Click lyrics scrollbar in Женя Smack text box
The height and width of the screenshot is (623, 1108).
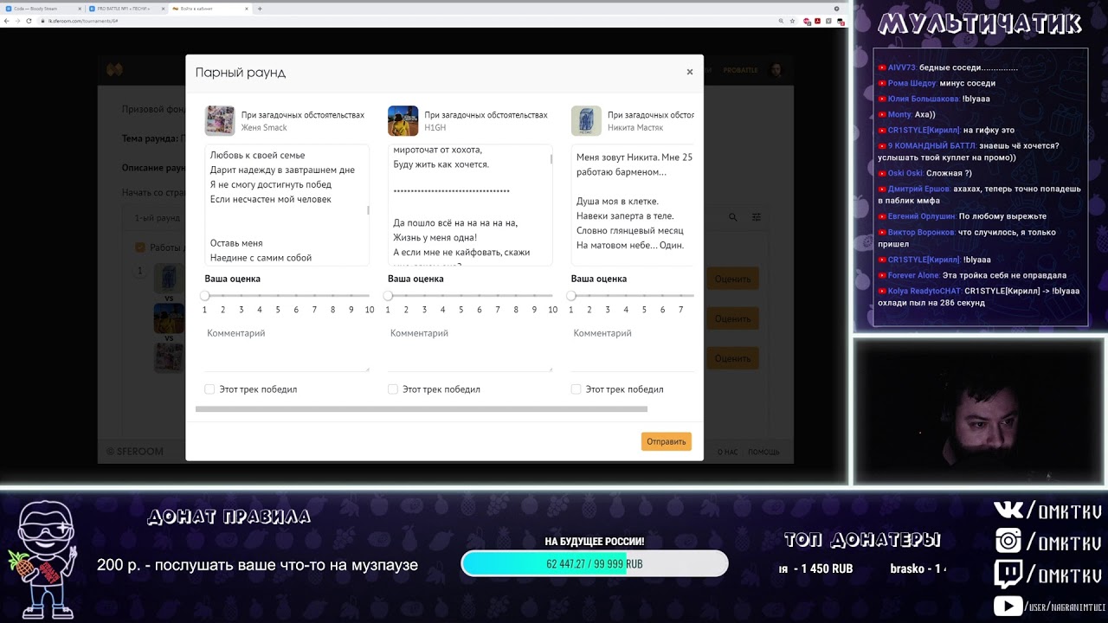coord(368,210)
